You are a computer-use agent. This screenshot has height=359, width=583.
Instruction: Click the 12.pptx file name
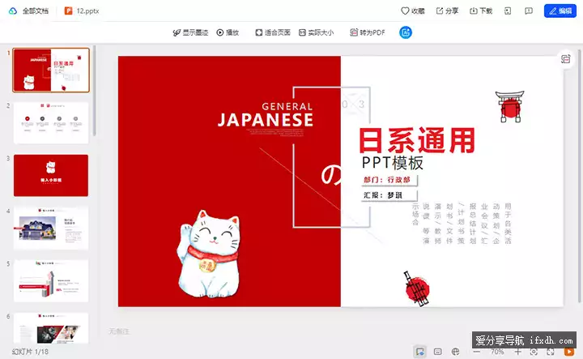point(87,11)
